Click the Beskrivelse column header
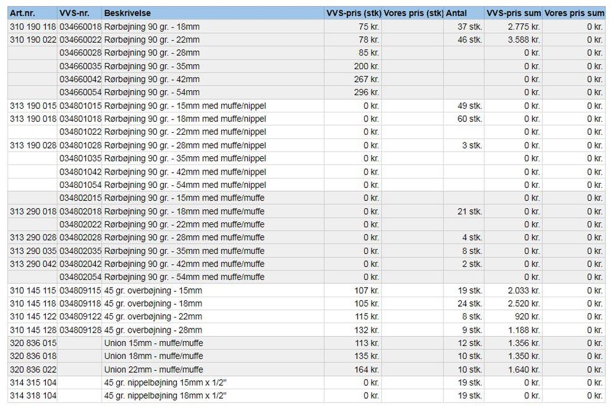 click(212, 13)
